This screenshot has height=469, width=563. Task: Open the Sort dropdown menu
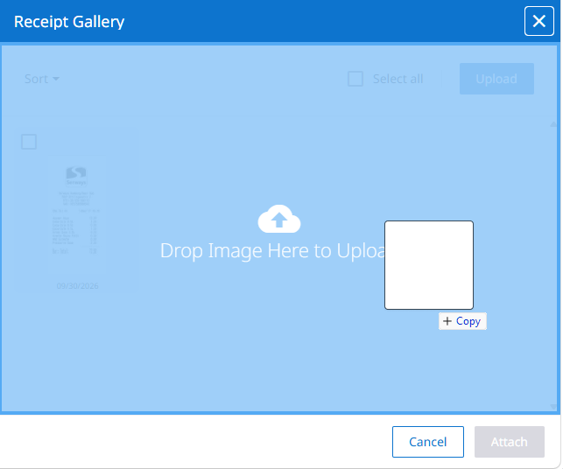point(42,79)
